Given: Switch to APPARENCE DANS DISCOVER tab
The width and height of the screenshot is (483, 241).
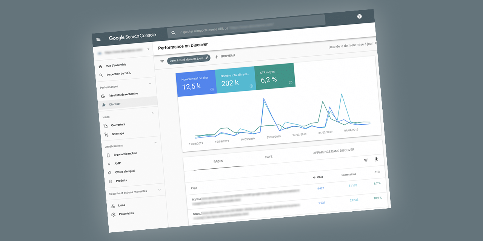Looking at the screenshot, I should pyautogui.click(x=334, y=151).
